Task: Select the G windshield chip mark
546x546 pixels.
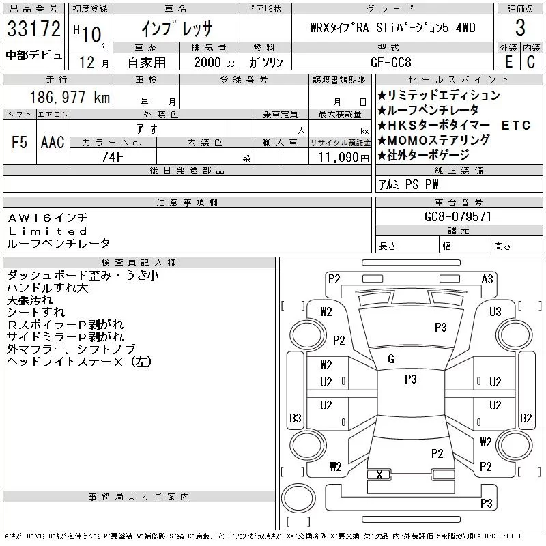Action: [x=391, y=359]
